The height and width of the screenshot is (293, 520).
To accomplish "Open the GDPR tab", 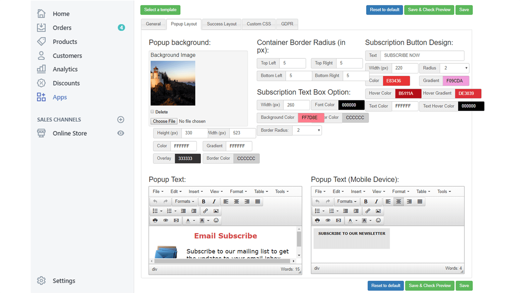I will (287, 24).
